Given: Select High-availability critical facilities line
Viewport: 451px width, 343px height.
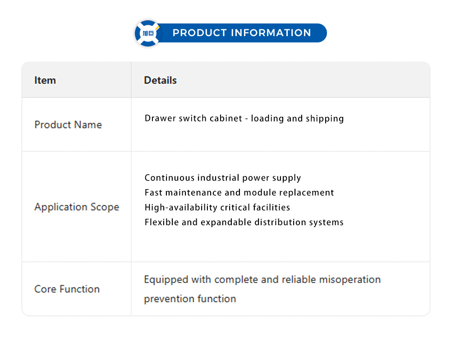Looking at the screenshot, I should click(x=217, y=208).
